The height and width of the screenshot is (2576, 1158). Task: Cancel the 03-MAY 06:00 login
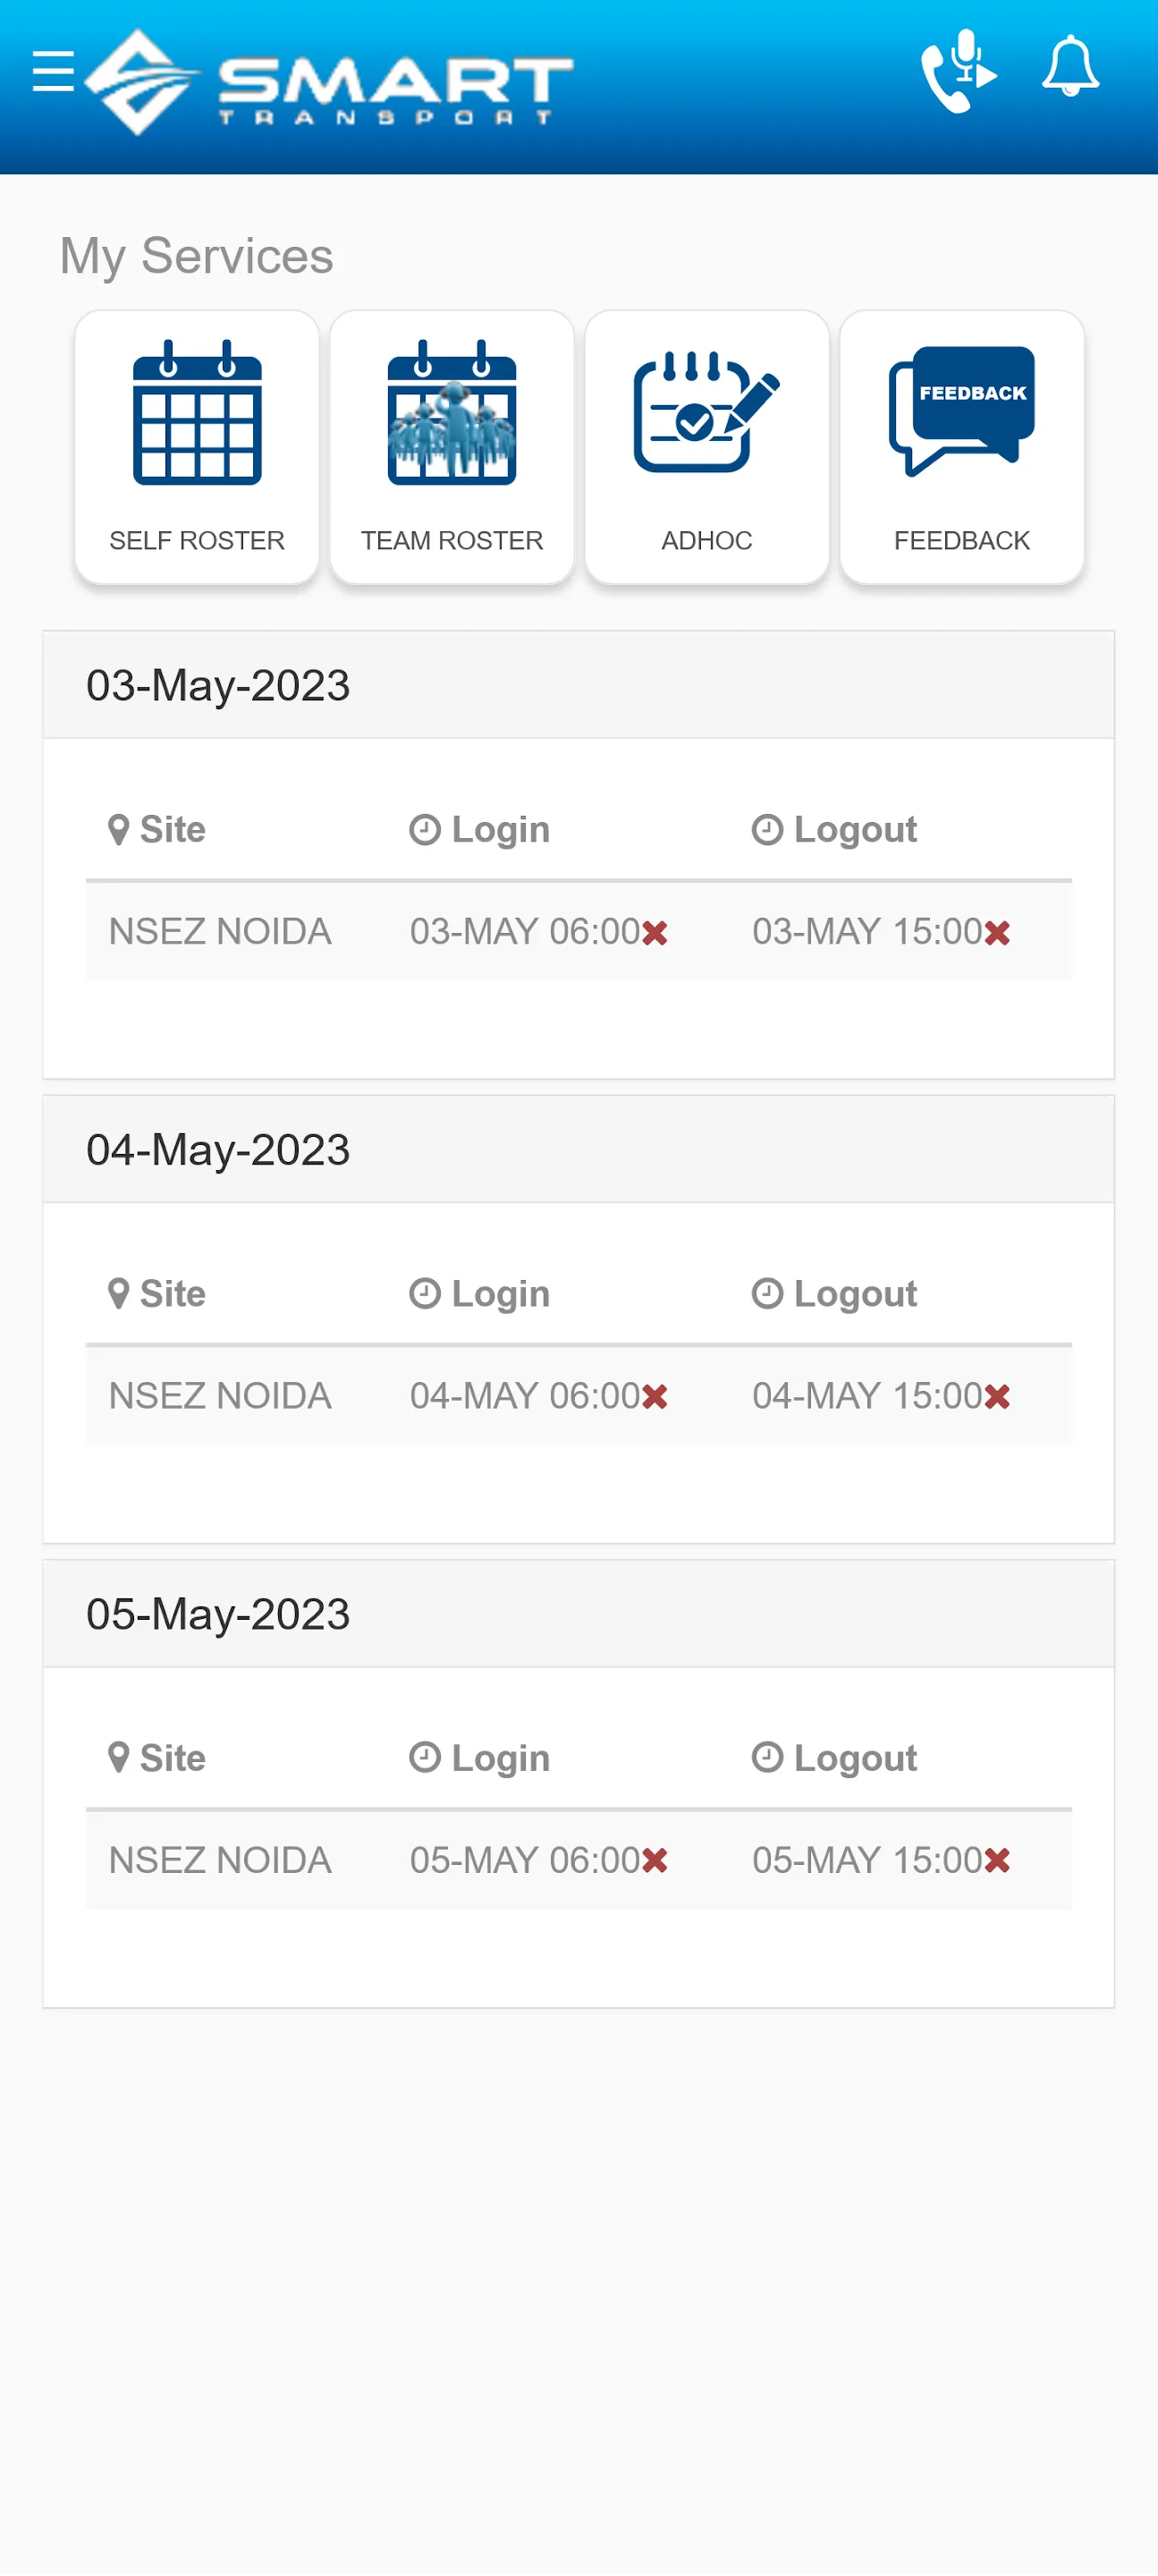click(x=655, y=933)
